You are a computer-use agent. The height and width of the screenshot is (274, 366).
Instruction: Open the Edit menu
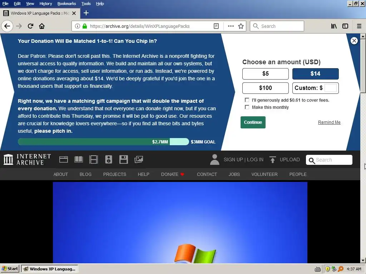pos(17,4)
